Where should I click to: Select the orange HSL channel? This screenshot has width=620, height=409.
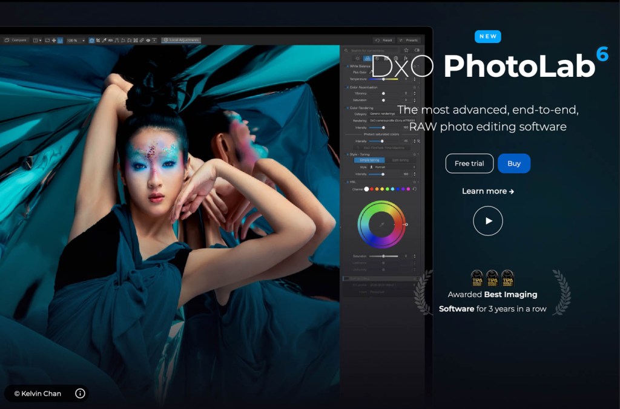coord(377,189)
